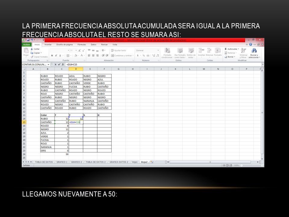Adjust the zoom slider in status bar

pos(252,165)
